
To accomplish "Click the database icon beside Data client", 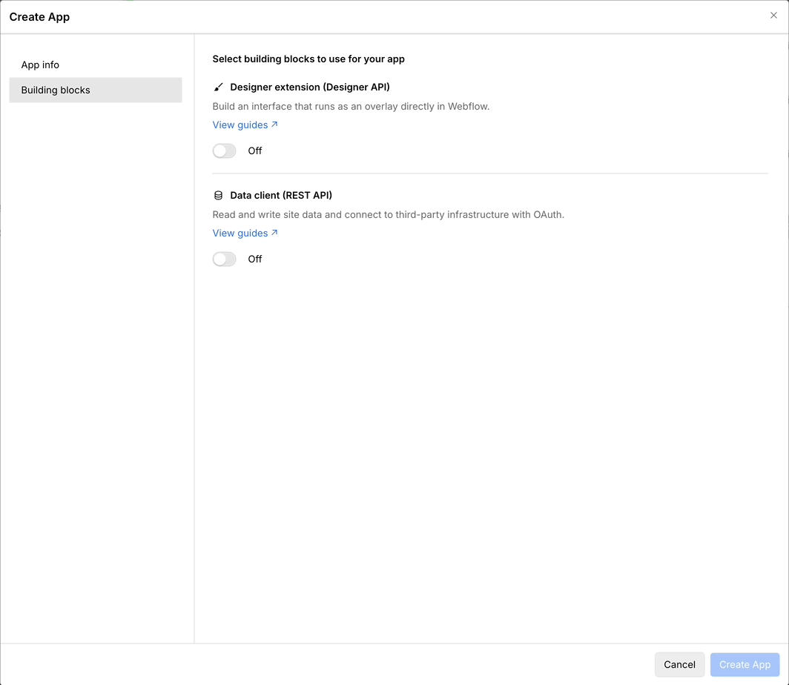I will click(217, 195).
